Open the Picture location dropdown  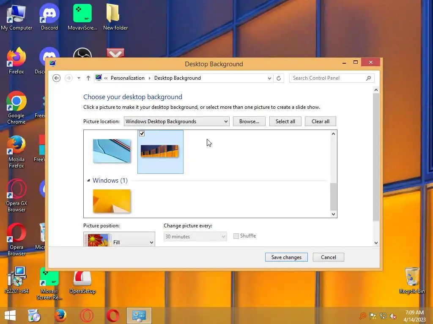pos(176,121)
